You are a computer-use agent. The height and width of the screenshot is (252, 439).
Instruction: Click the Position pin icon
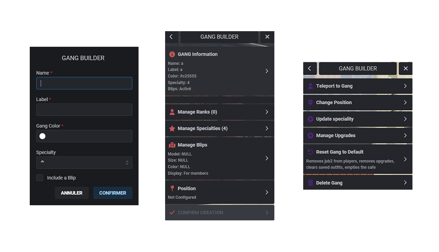172,188
